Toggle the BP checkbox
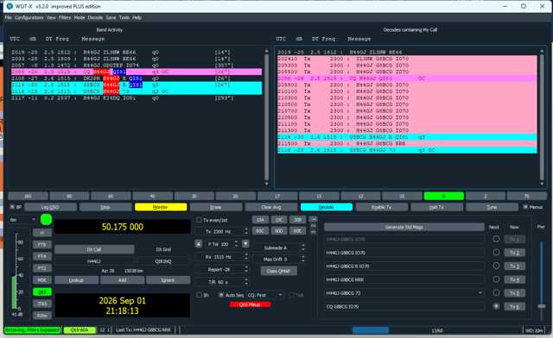The image size is (553, 338). point(12,207)
